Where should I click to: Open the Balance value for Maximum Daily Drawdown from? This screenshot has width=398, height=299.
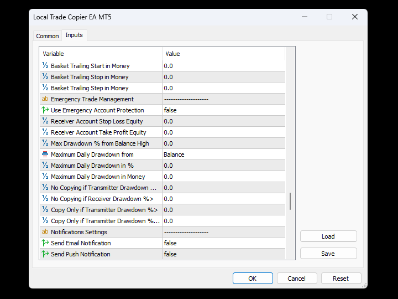(224, 154)
